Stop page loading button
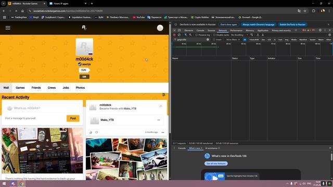Viewport: 333px width, 187px height. click(x=16, y=11)
